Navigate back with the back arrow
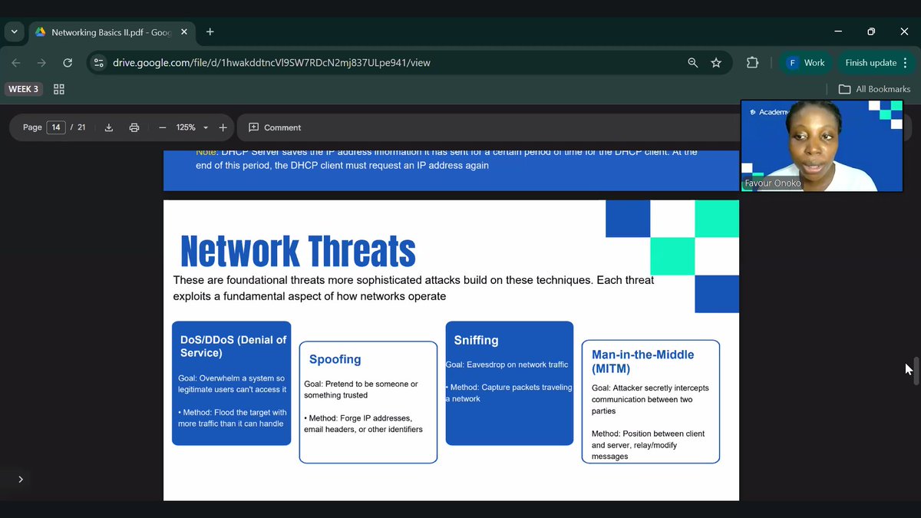 point(15,62)
